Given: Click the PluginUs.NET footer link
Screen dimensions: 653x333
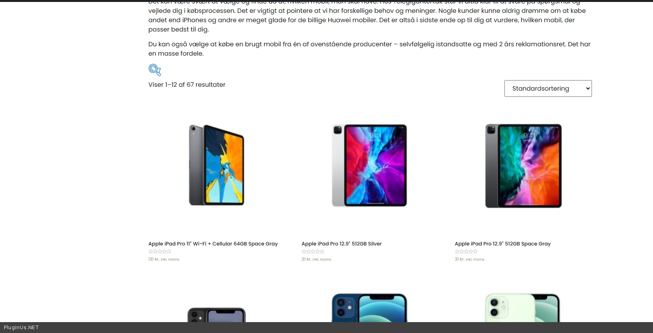Looking at the screenshot, I should pyautogui.click(x=21, y=328).
